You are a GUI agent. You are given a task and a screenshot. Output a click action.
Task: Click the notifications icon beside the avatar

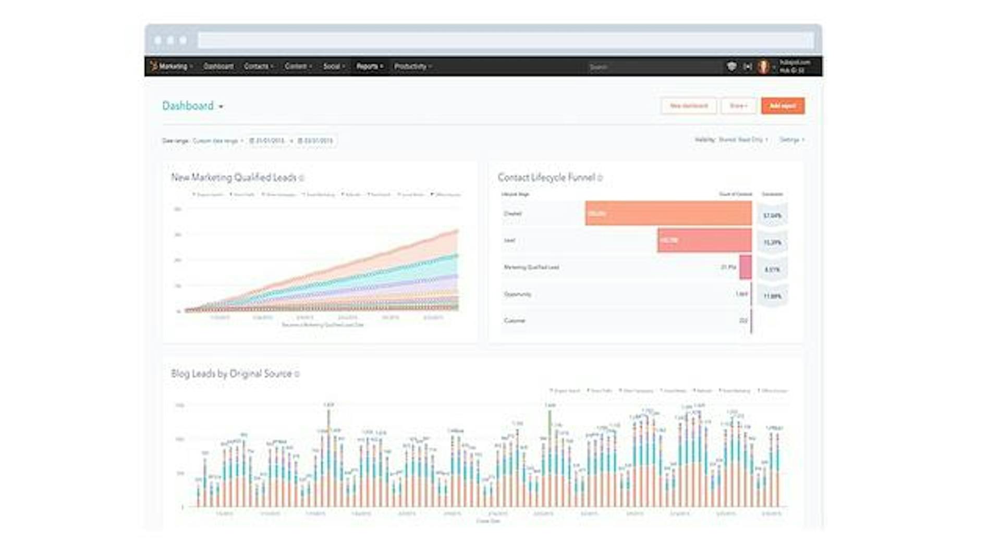point(748,67)
